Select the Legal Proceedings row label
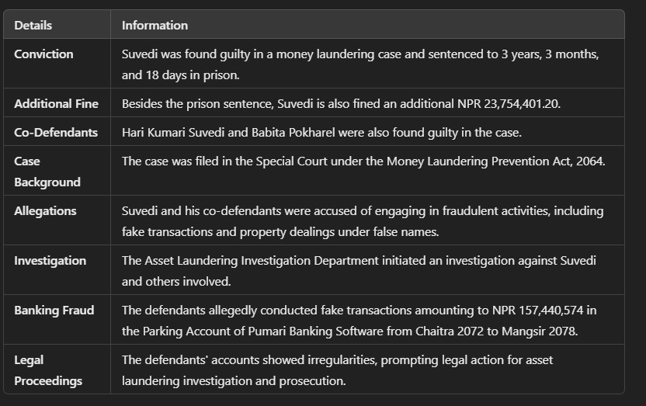646x406 pixels. (47, 370)
